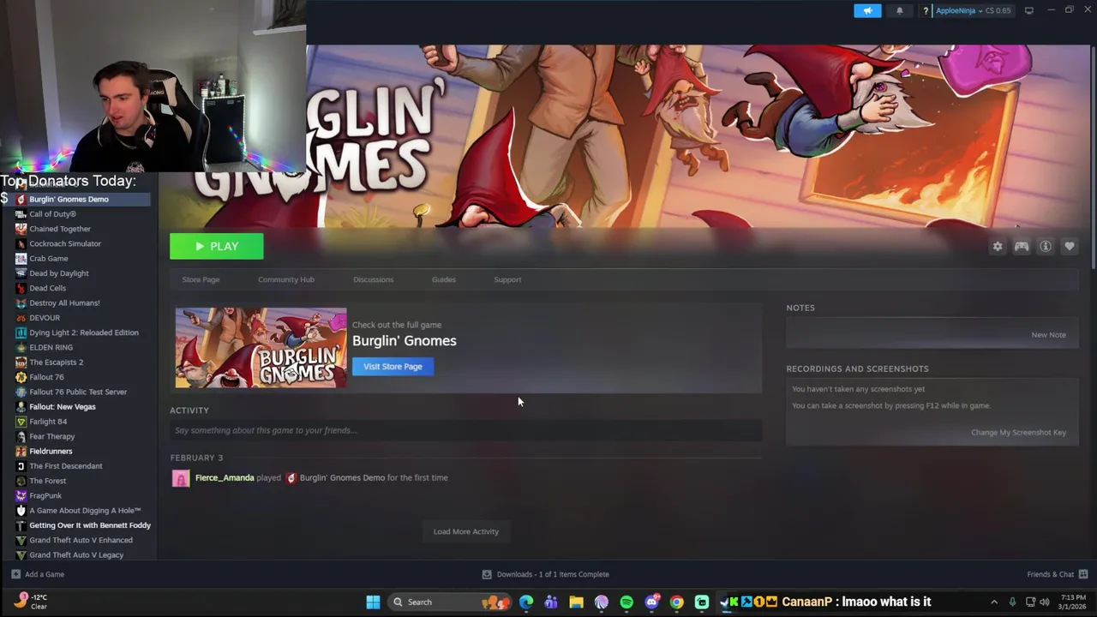Open Microsoft Teams from taskbar

tap(551, 602)
